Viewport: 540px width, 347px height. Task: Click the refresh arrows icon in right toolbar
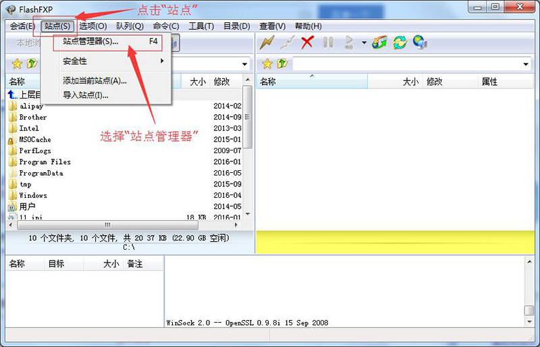click(400, 43)
